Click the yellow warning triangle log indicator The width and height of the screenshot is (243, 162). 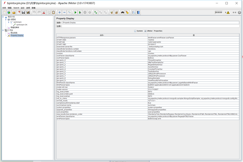tap(228, 12)
